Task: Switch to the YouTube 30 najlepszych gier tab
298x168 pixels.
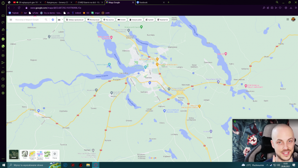Action: point(27,2)
